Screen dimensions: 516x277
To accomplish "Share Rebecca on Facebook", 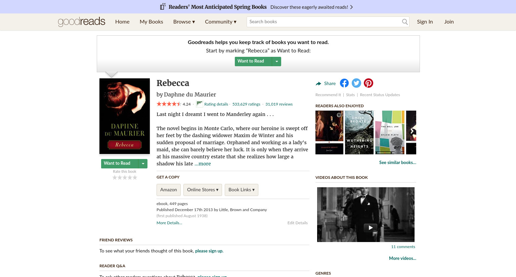I will (x=344, y=83).
